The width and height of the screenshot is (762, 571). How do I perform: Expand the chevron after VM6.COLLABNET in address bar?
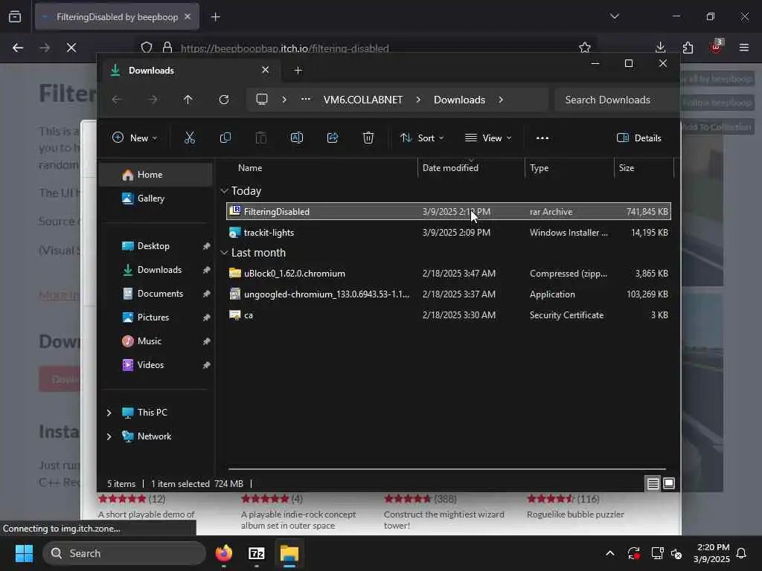(418, 100)
